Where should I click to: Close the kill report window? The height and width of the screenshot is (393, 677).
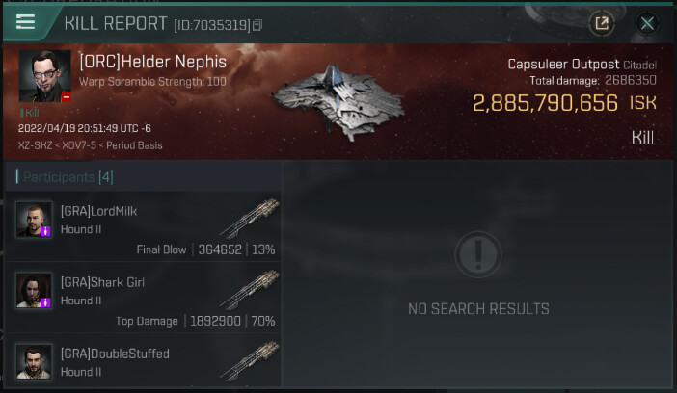(647, 23)
